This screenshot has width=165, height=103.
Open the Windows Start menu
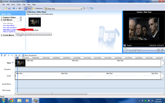pos(3,100)
